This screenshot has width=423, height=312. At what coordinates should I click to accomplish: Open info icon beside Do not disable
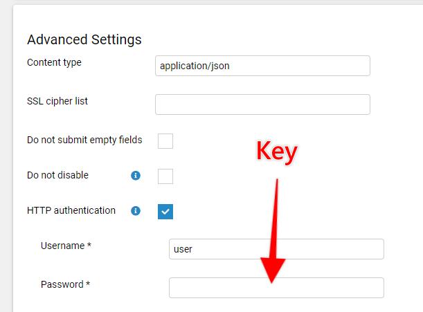click(x=136, y=176)
